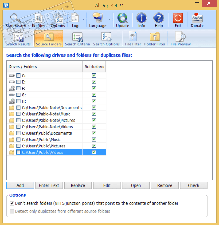Check the H: drive checkbox
Viewport: 219px width, 225px height.
point(18,101)
